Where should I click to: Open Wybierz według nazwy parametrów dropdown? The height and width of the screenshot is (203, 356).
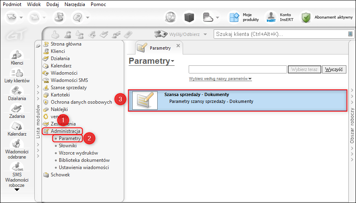pyautogui.click(x=220, y=79)
